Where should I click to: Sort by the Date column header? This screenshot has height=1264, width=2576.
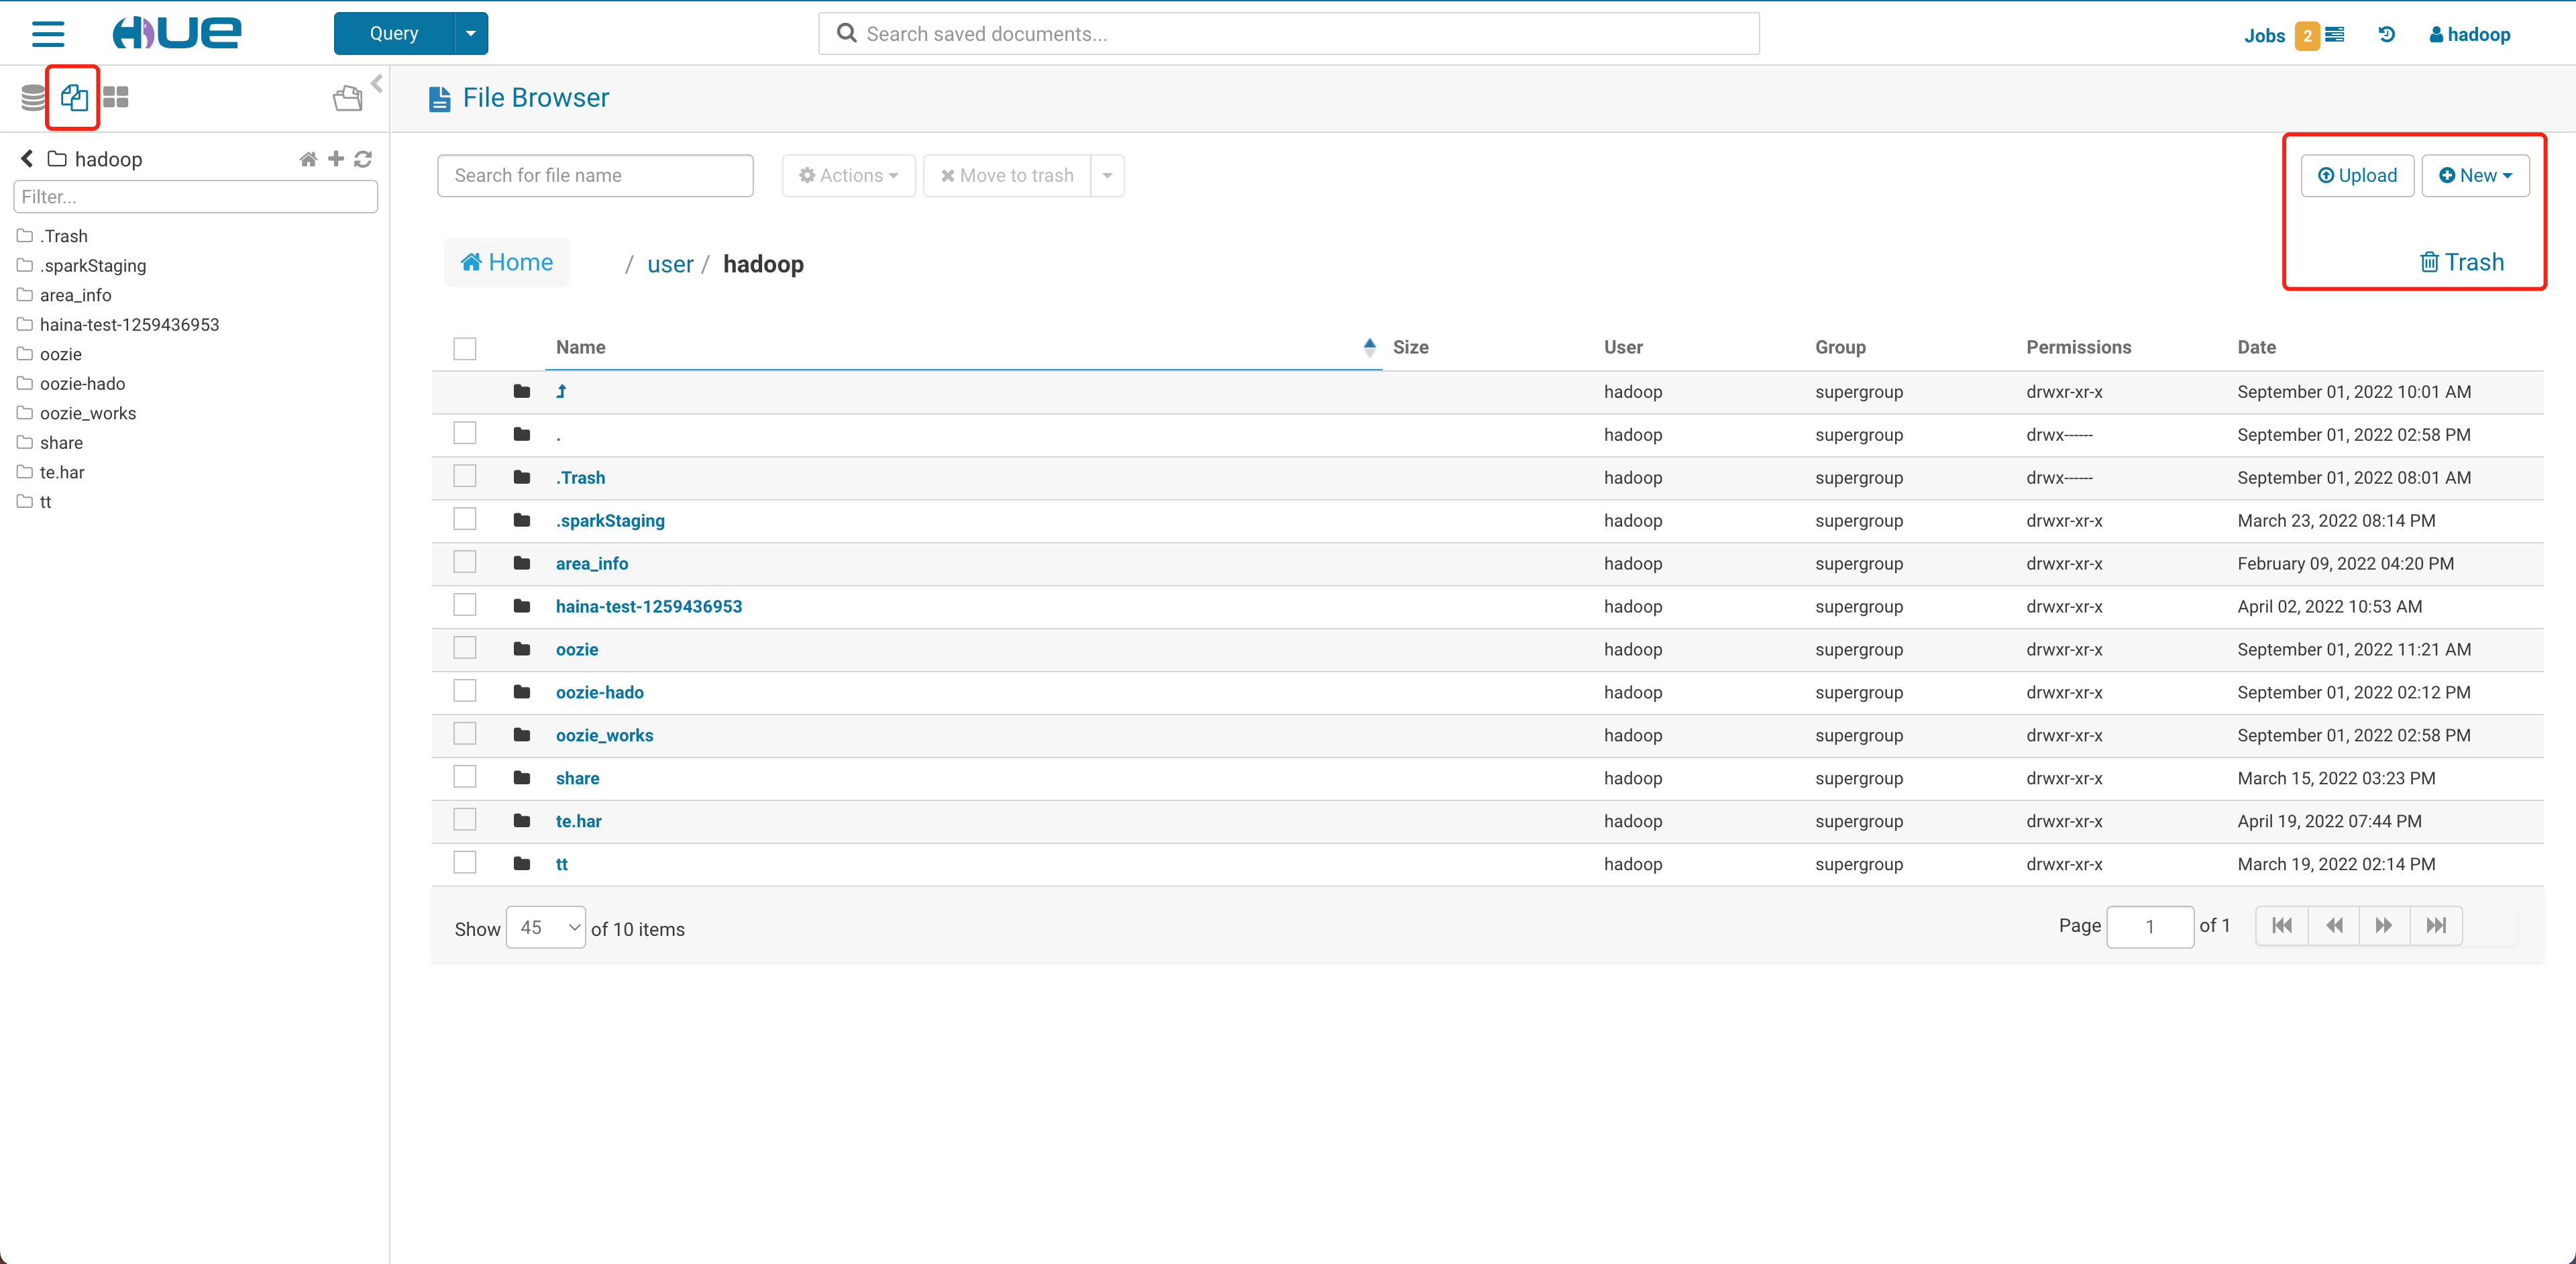(2256, 347)
